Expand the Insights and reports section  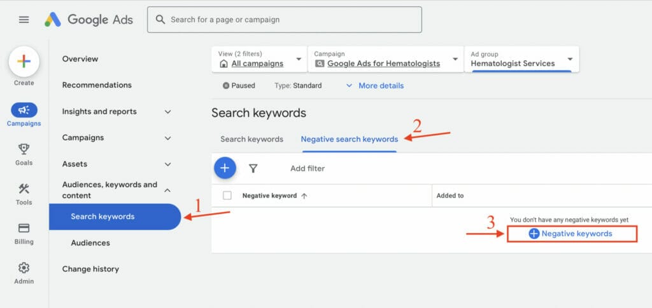coord(168,112)
